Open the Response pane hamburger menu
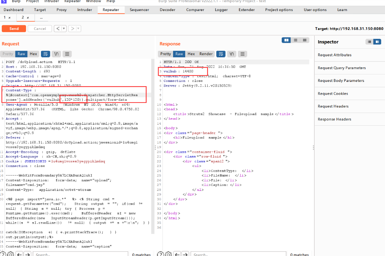 [242, 54]
